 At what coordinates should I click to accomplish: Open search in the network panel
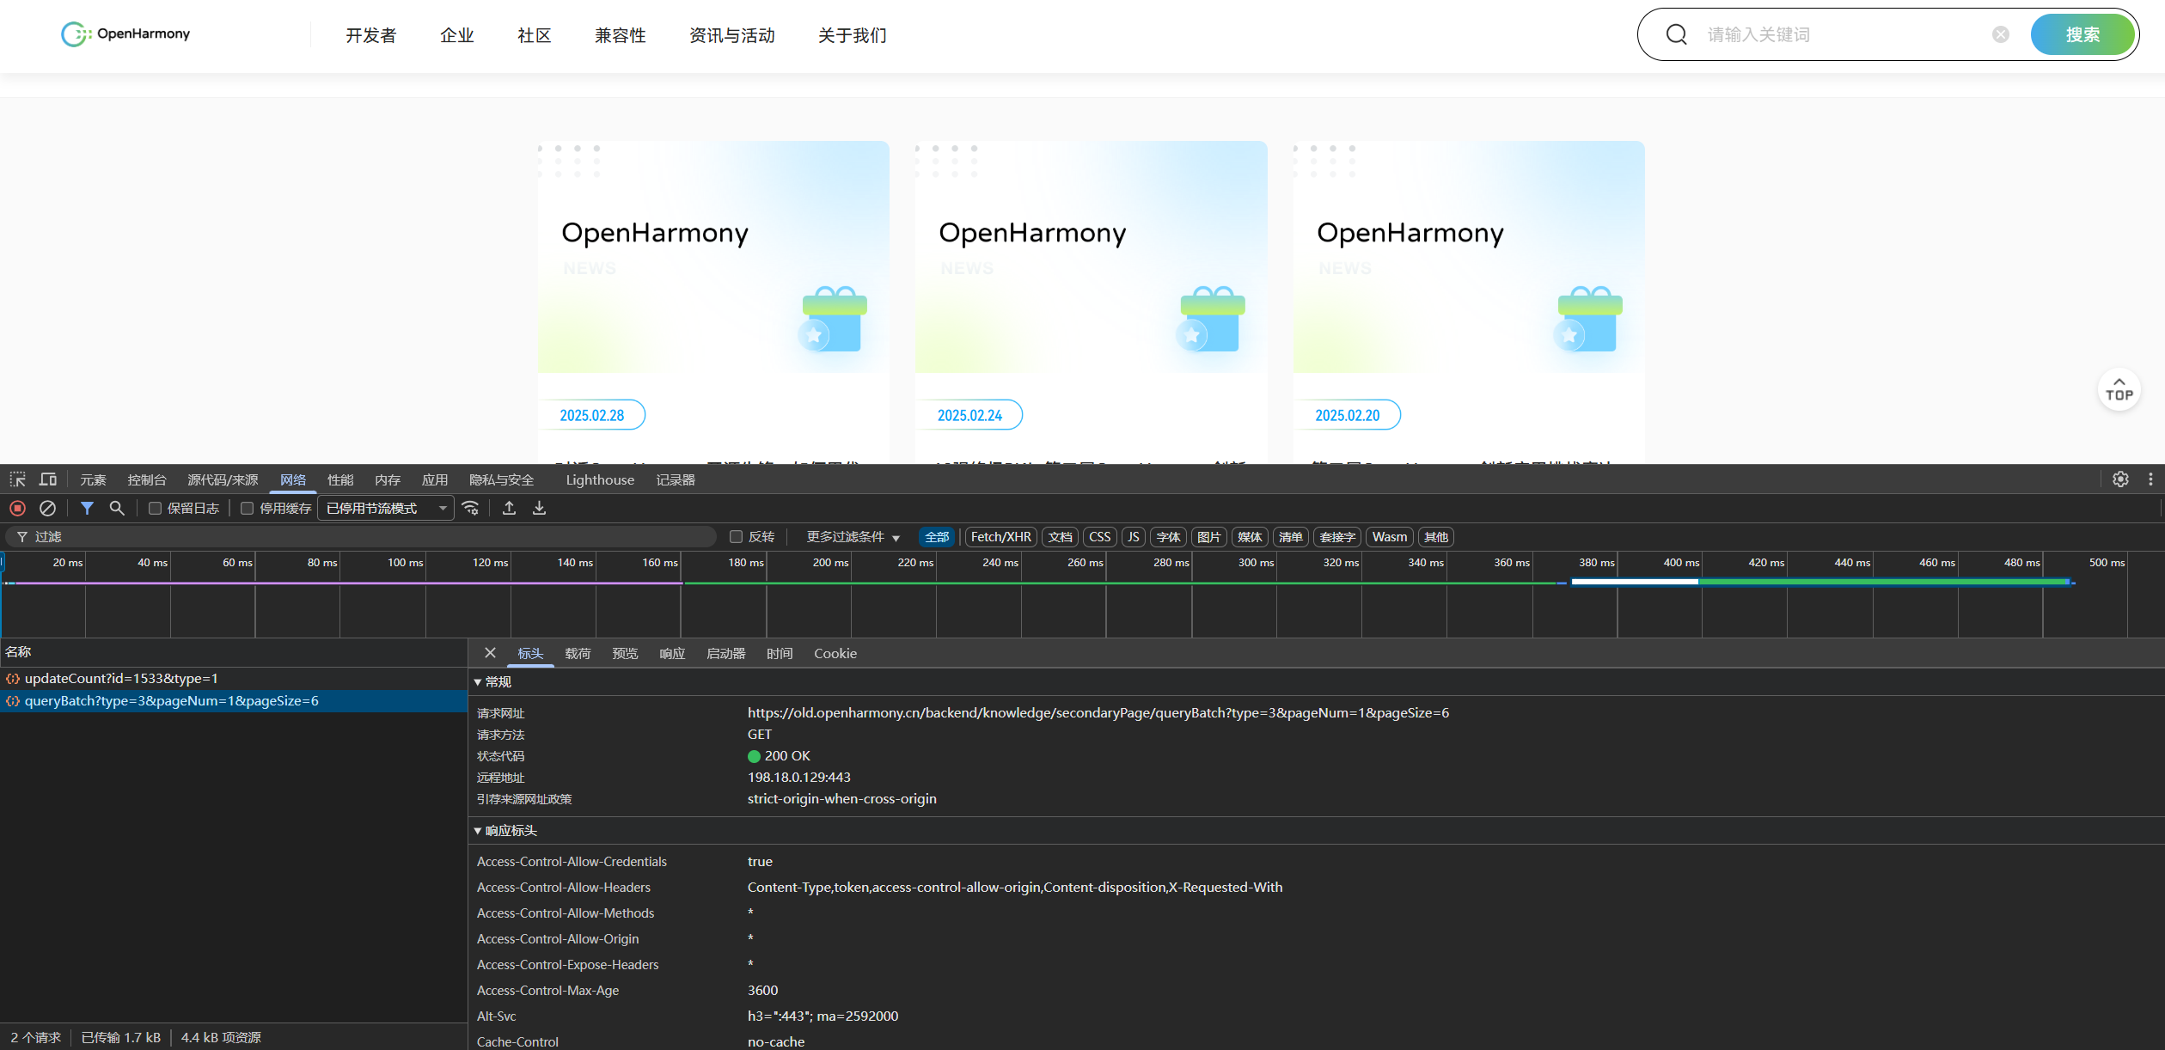tap(117, 509)
